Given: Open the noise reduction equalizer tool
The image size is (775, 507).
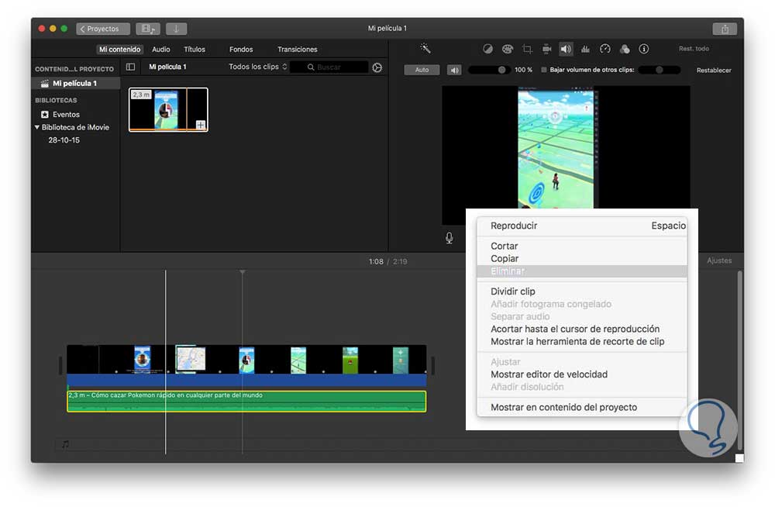Looking at the screenshot, I should pyautogui.click(x=585, y=49).
